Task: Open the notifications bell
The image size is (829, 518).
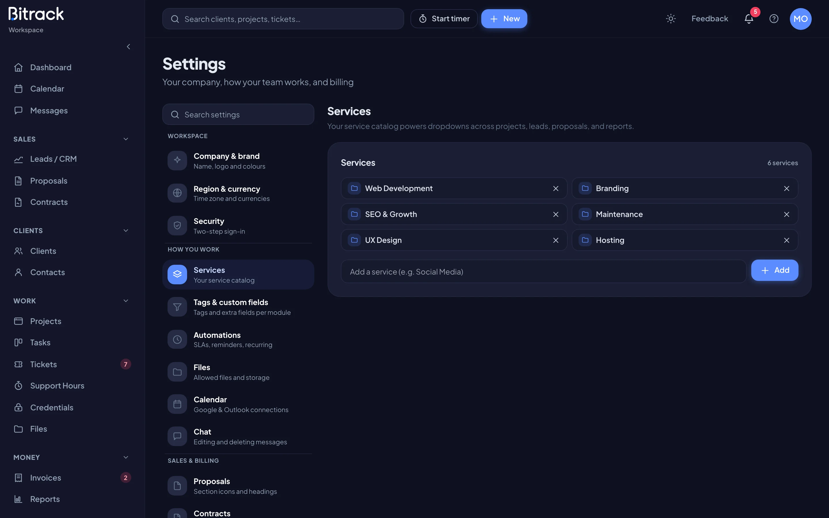Action: pyautogui.click(x=749, y=19)
